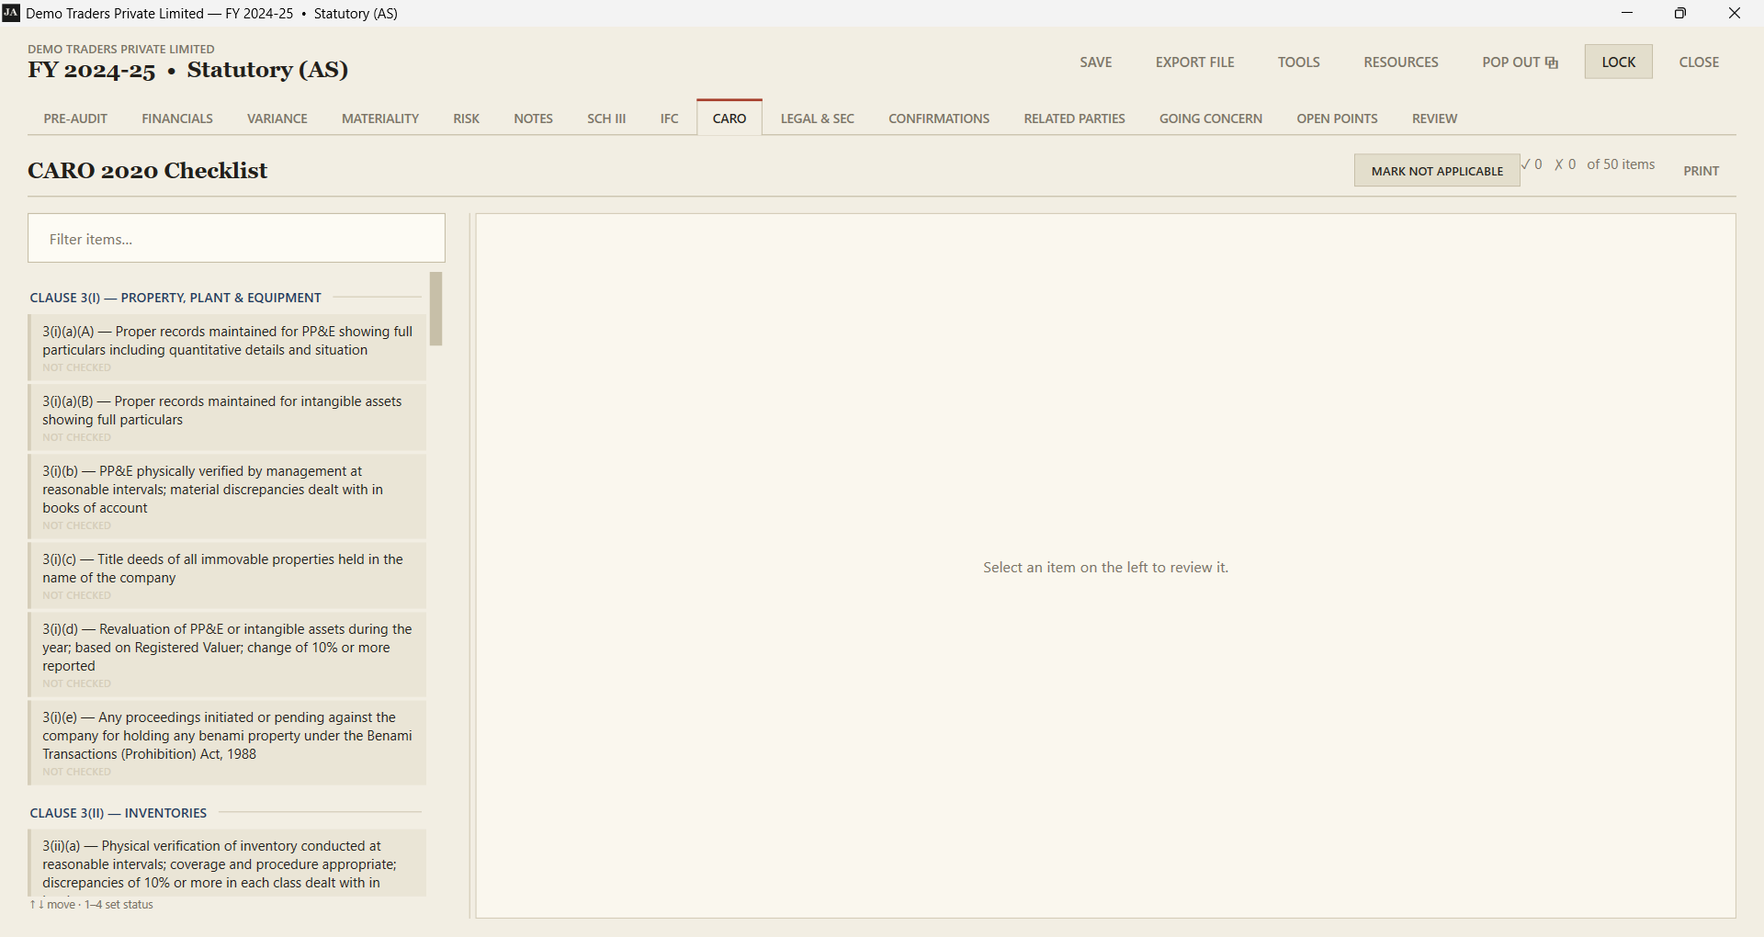The width and height of the screenshot is (1764, 937).
Task: Switch to the NOTES tab
Action: 533,119
